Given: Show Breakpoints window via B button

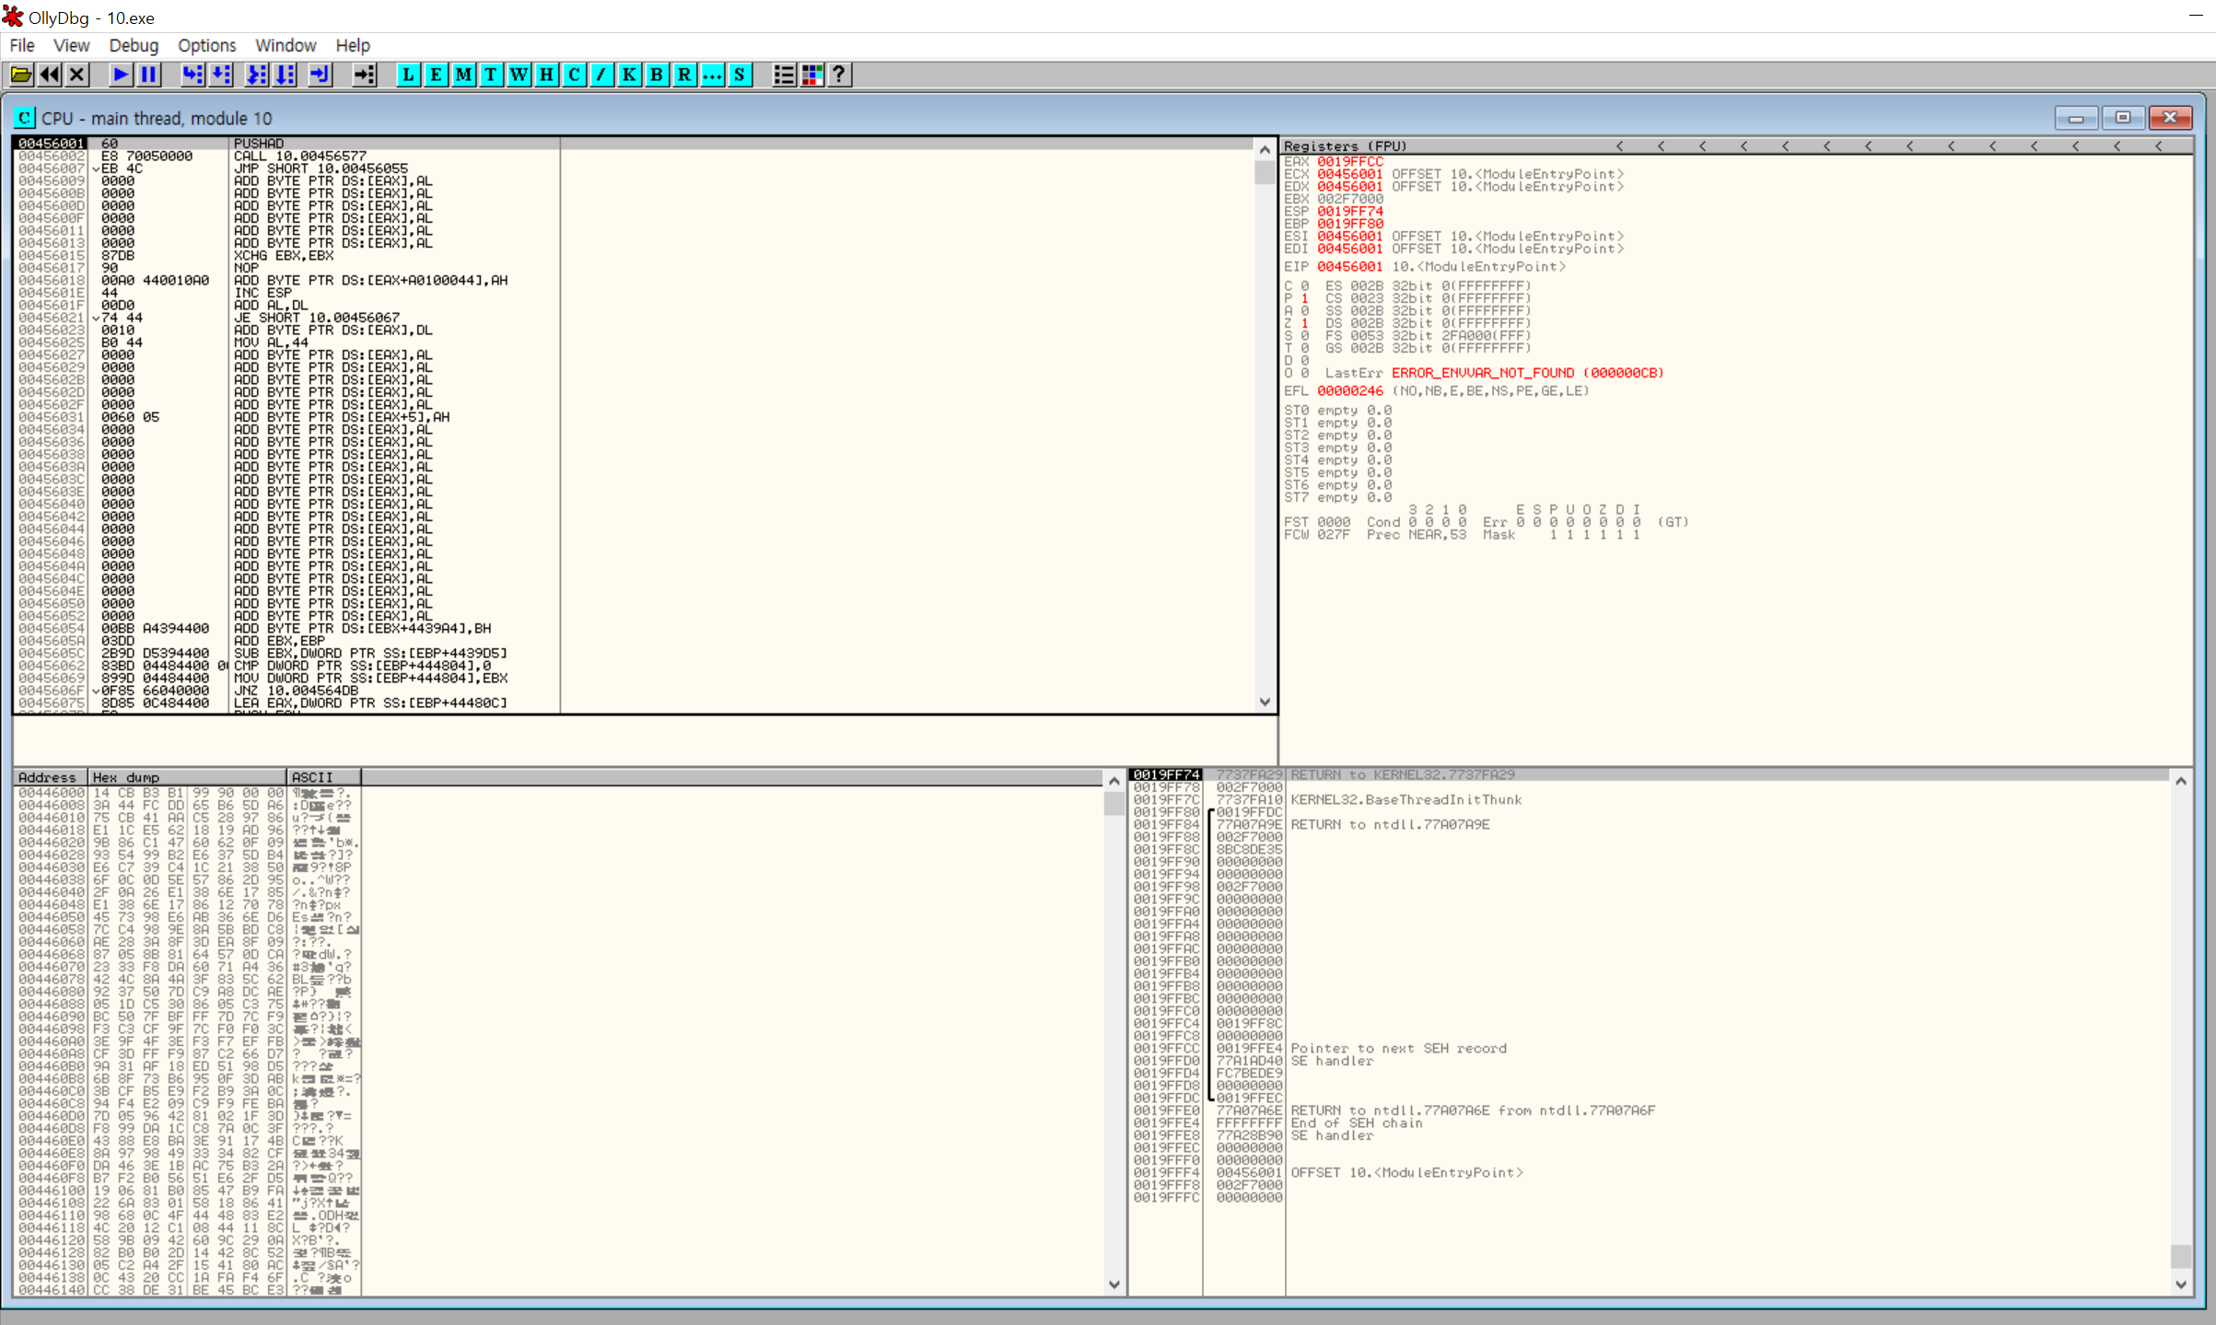Looking at the screenshot, I should click(657, 75).
